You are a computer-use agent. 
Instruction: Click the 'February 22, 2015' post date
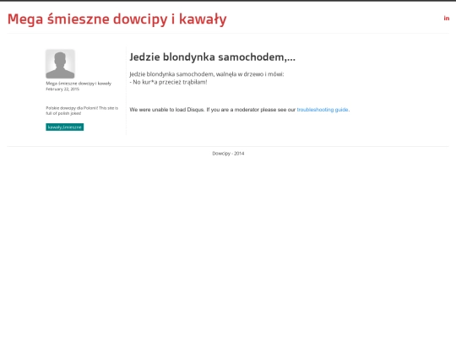[x=62, y=89]
